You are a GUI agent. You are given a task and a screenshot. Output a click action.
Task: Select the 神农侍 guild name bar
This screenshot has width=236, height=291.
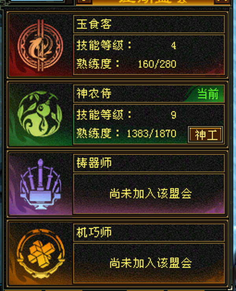149,93
